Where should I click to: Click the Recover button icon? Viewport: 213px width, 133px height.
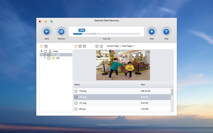[61, 32]
